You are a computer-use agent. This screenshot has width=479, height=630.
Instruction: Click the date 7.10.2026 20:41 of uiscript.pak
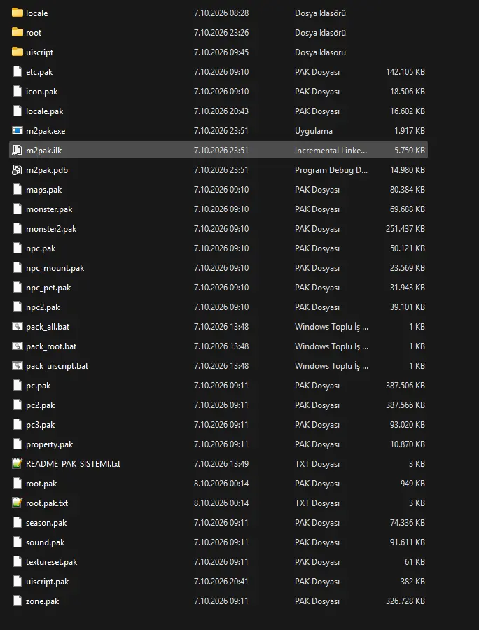(221, 582)
